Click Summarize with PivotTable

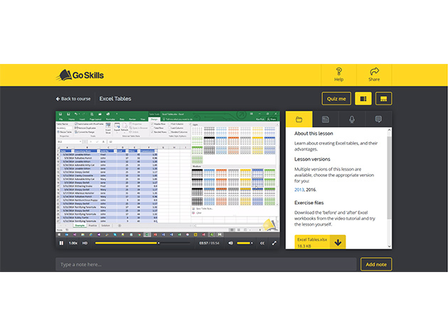point(89,124)
